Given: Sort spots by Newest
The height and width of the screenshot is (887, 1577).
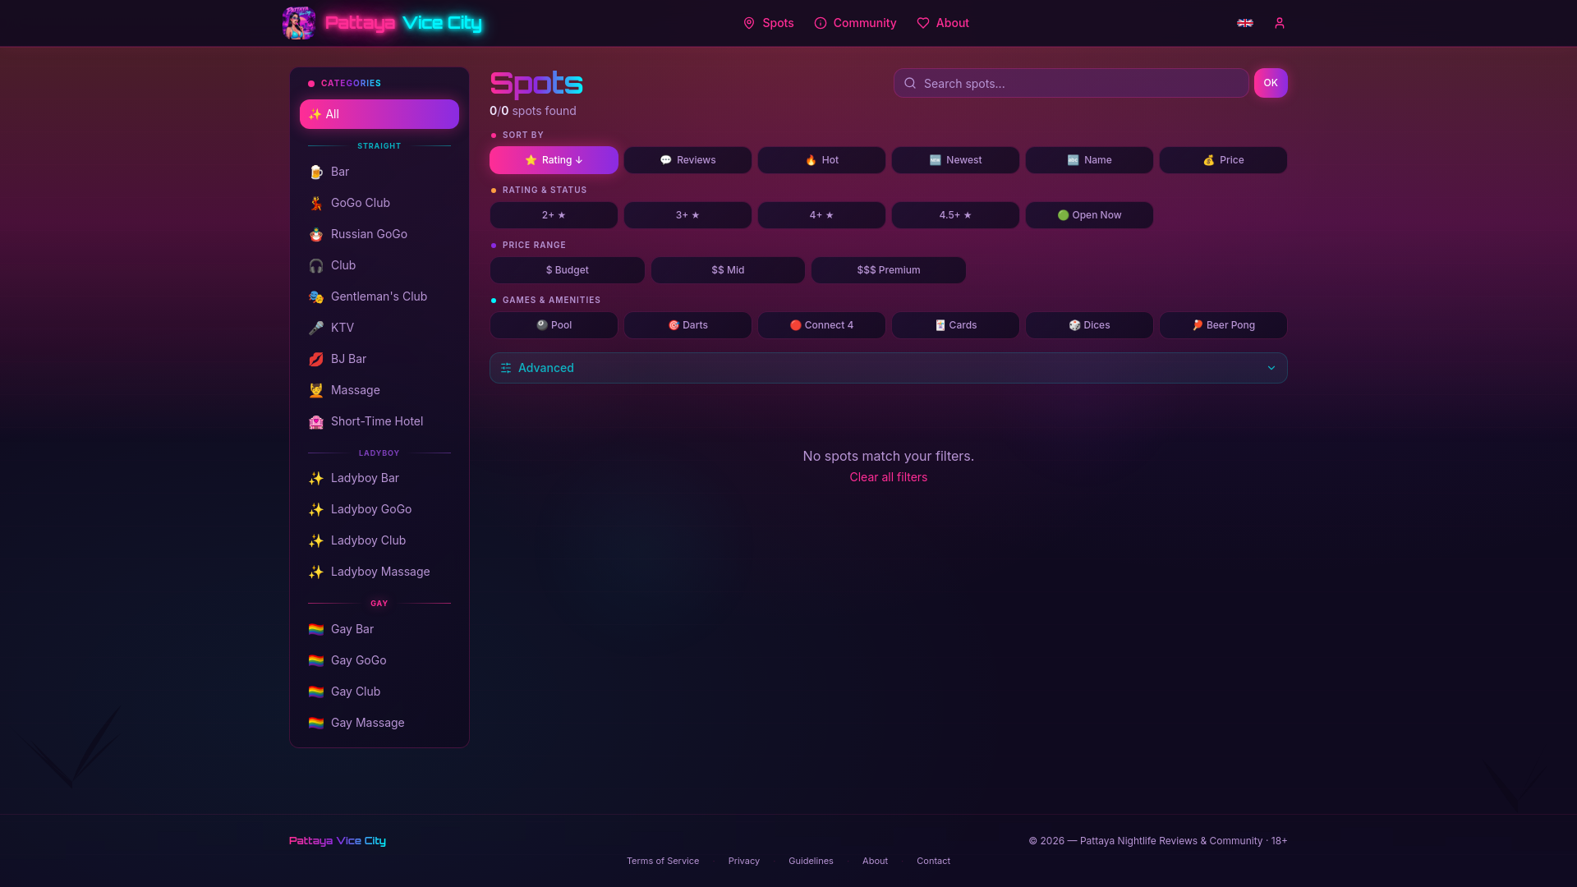Looking at the screenshot, I should [x=955, y=160].
